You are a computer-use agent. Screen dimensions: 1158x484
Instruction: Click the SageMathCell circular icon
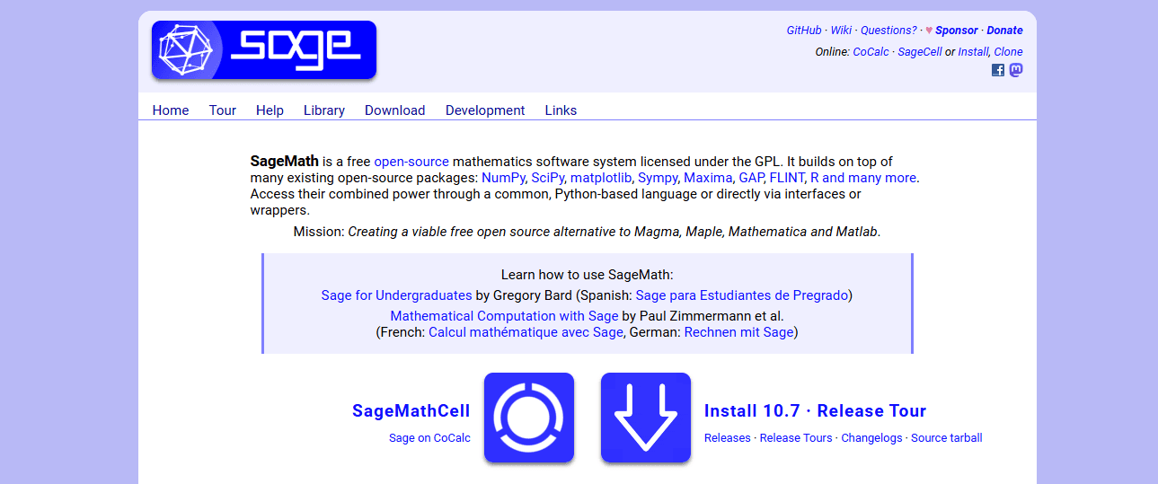(x=529, y=418)
